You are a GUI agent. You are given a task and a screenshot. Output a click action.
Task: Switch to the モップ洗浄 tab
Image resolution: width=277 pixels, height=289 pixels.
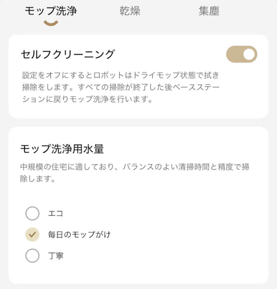[50, 11]
